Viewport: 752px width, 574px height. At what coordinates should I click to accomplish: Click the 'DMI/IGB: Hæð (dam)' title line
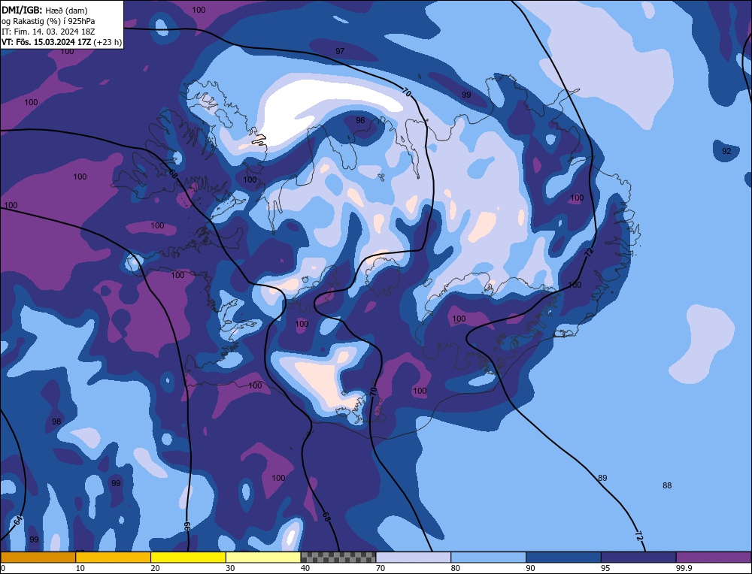point(44,10)
